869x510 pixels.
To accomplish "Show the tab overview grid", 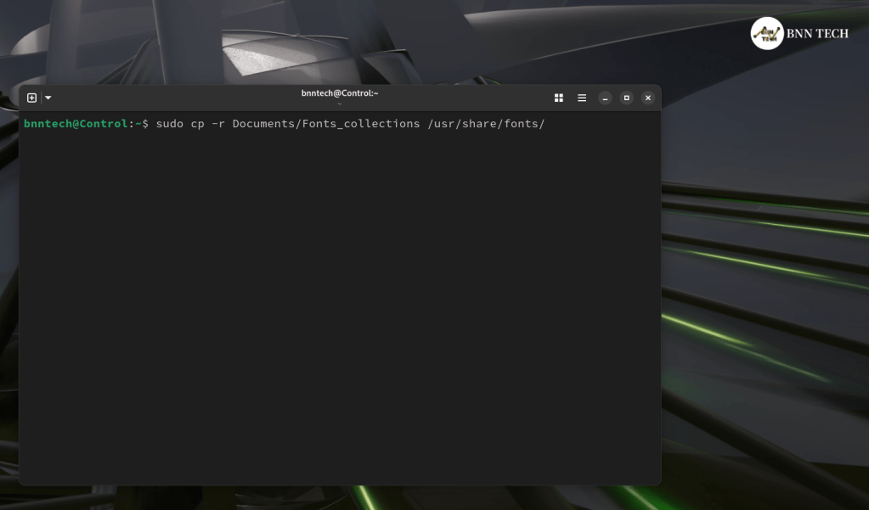I will coord(559,98).
